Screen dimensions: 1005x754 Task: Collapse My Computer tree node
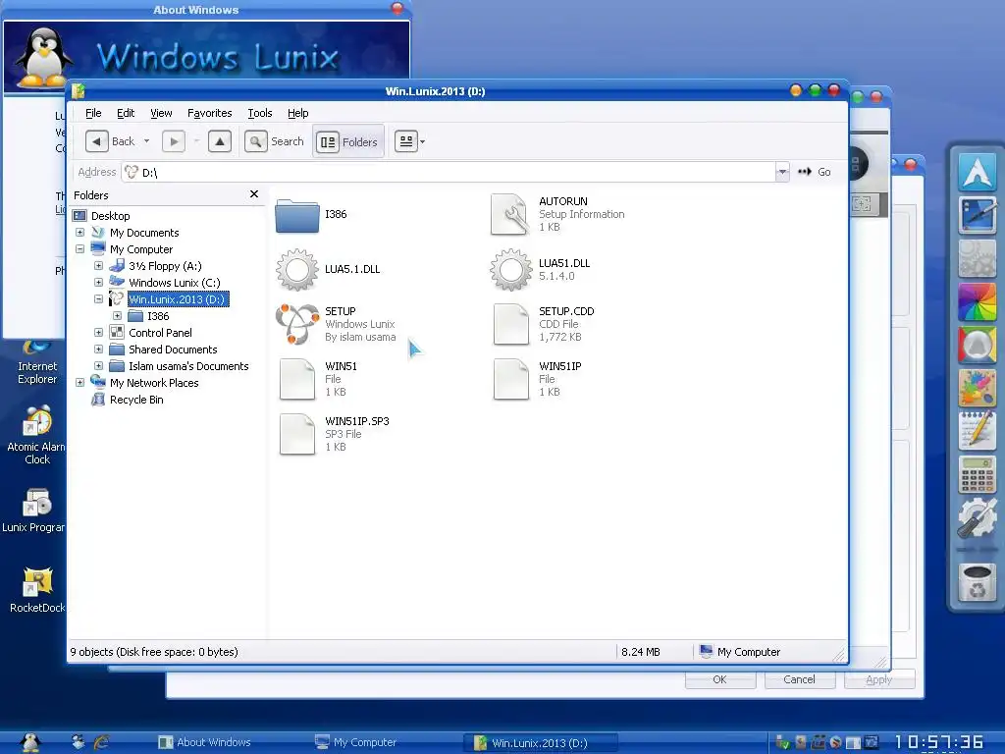pyautogui.click(x=80, y=249)
